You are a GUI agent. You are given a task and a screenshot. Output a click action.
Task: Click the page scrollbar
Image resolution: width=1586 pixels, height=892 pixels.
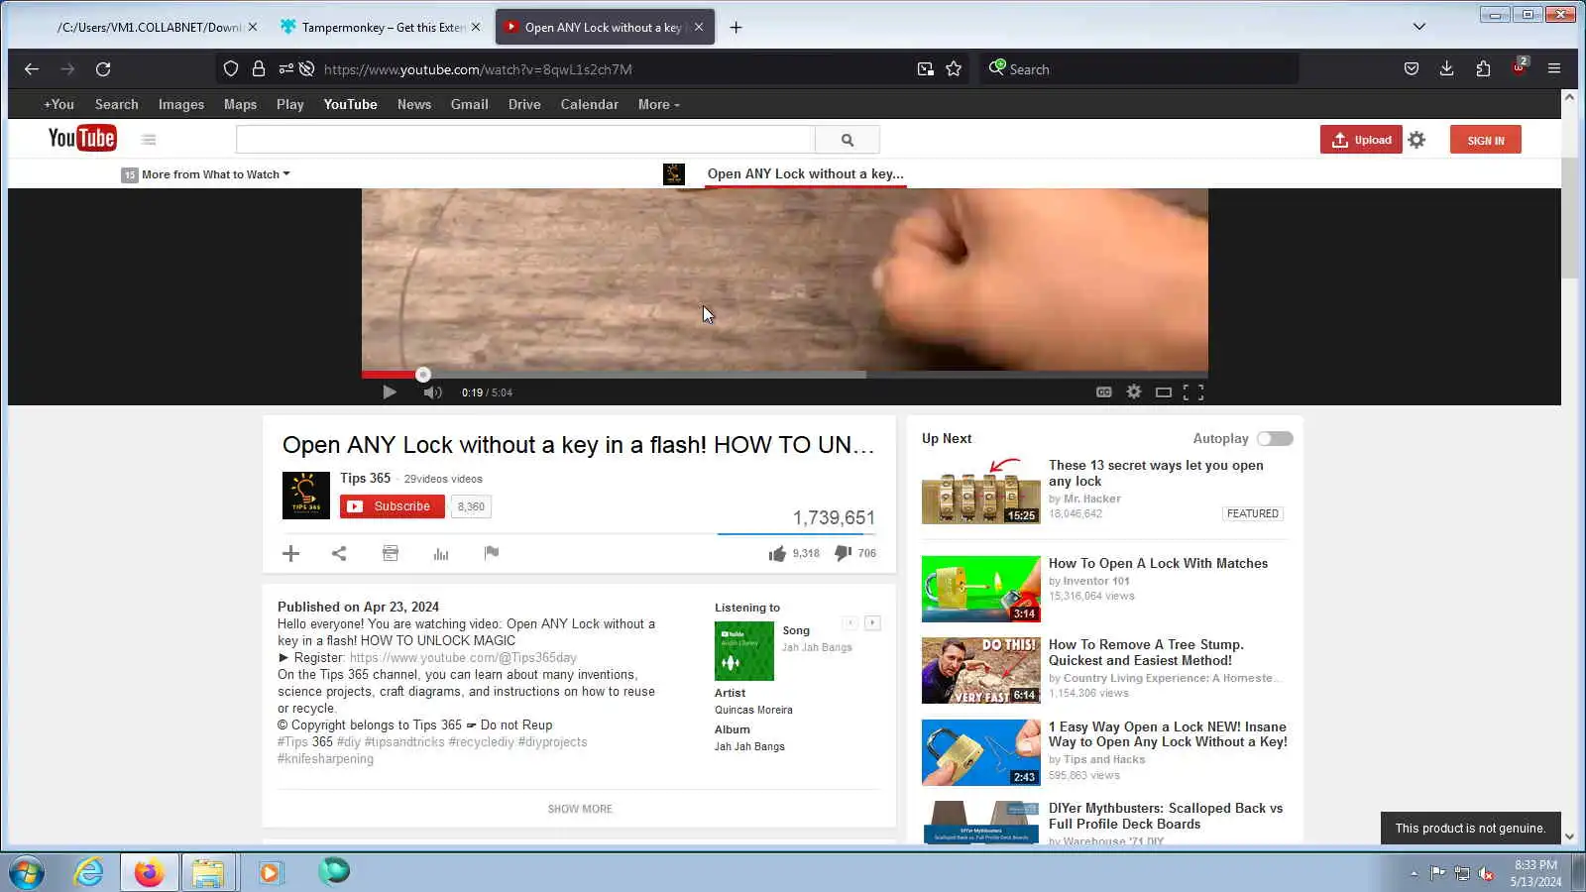(x=1569, y=218)
